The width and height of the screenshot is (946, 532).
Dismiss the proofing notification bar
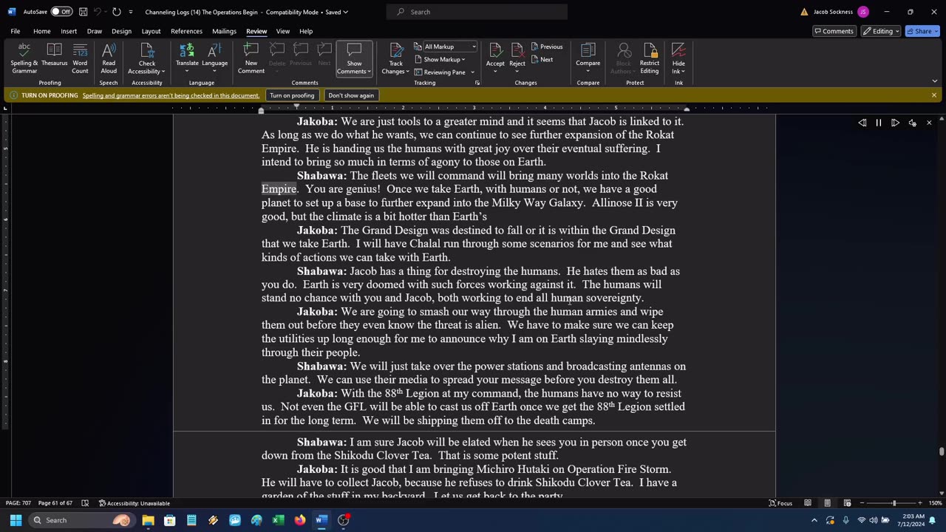[x=934, y=95]
